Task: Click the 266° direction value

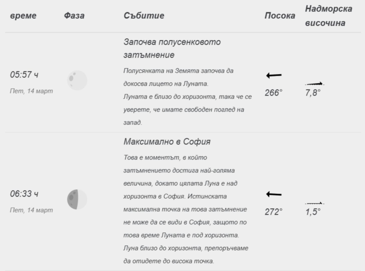Action: pyautogui.click(x=274, y=93)
